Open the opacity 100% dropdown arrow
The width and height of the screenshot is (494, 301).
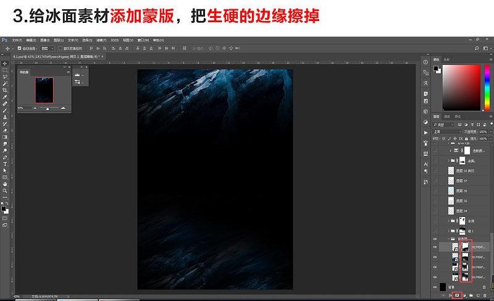click(x=490, y=132)
